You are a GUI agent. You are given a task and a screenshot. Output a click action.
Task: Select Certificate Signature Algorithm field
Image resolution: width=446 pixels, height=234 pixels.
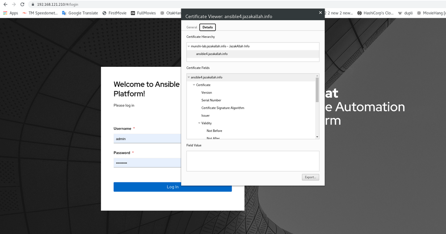click(223, 108)
